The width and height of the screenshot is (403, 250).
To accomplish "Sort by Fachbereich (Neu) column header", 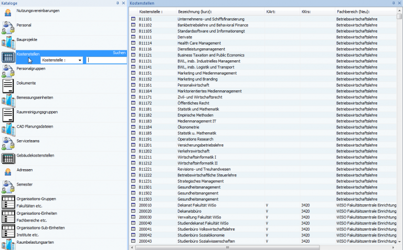I will [x=353, y=12].
